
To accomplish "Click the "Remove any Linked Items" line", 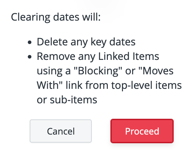I will point(98,56).
